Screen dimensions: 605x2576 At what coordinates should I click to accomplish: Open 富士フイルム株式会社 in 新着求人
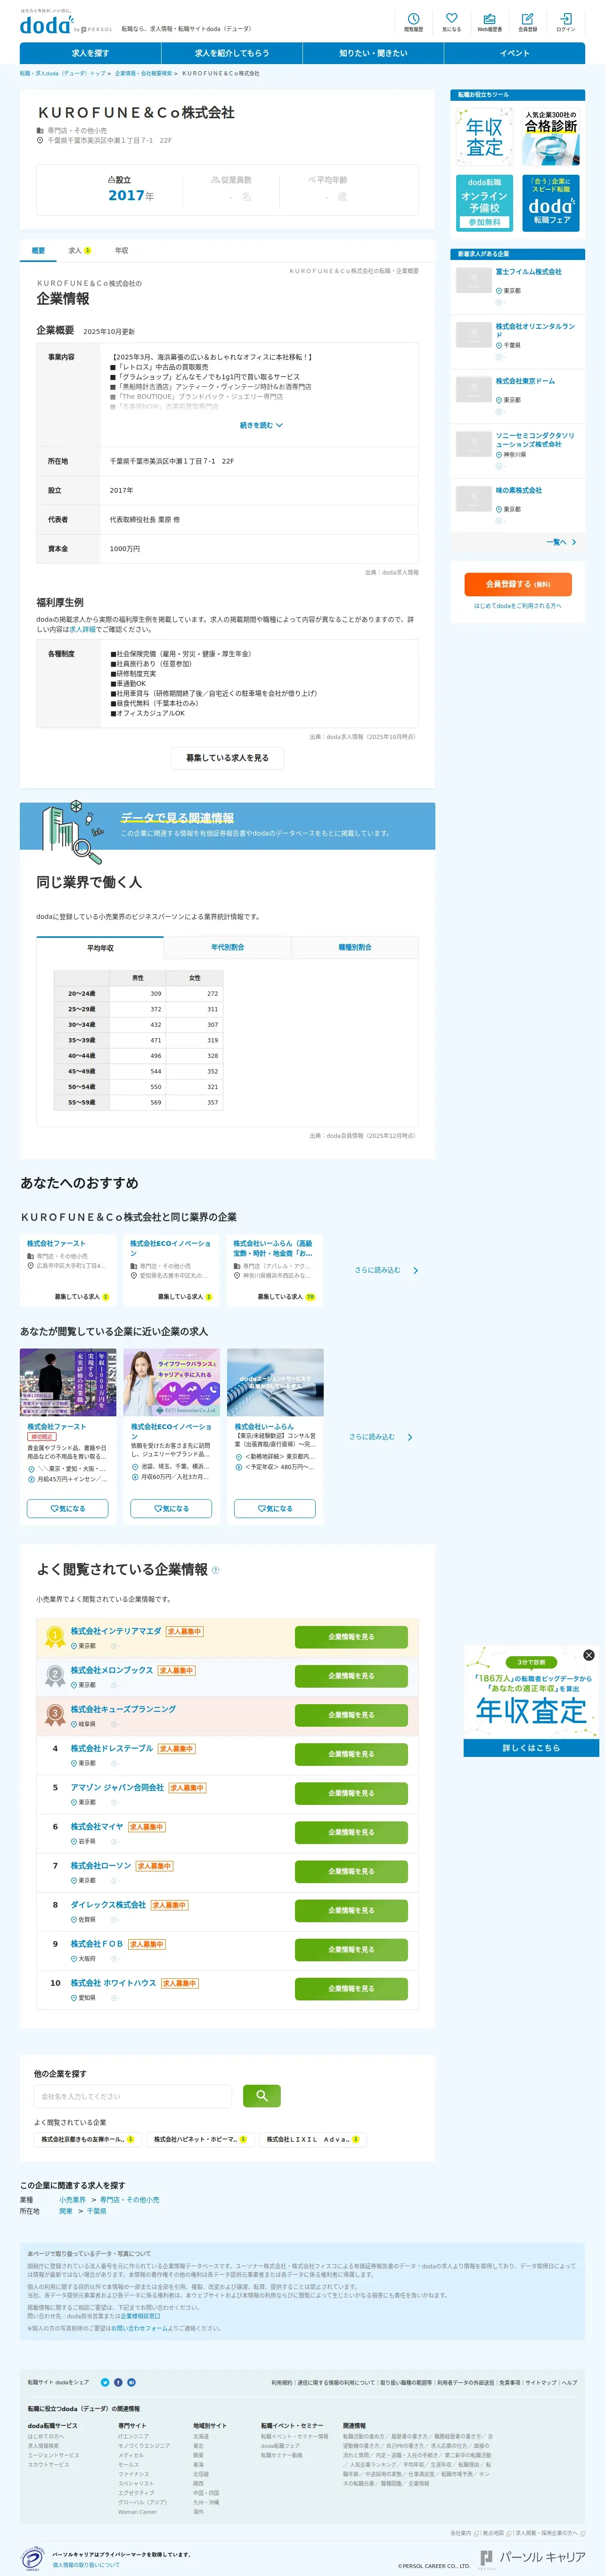[528, 272]
